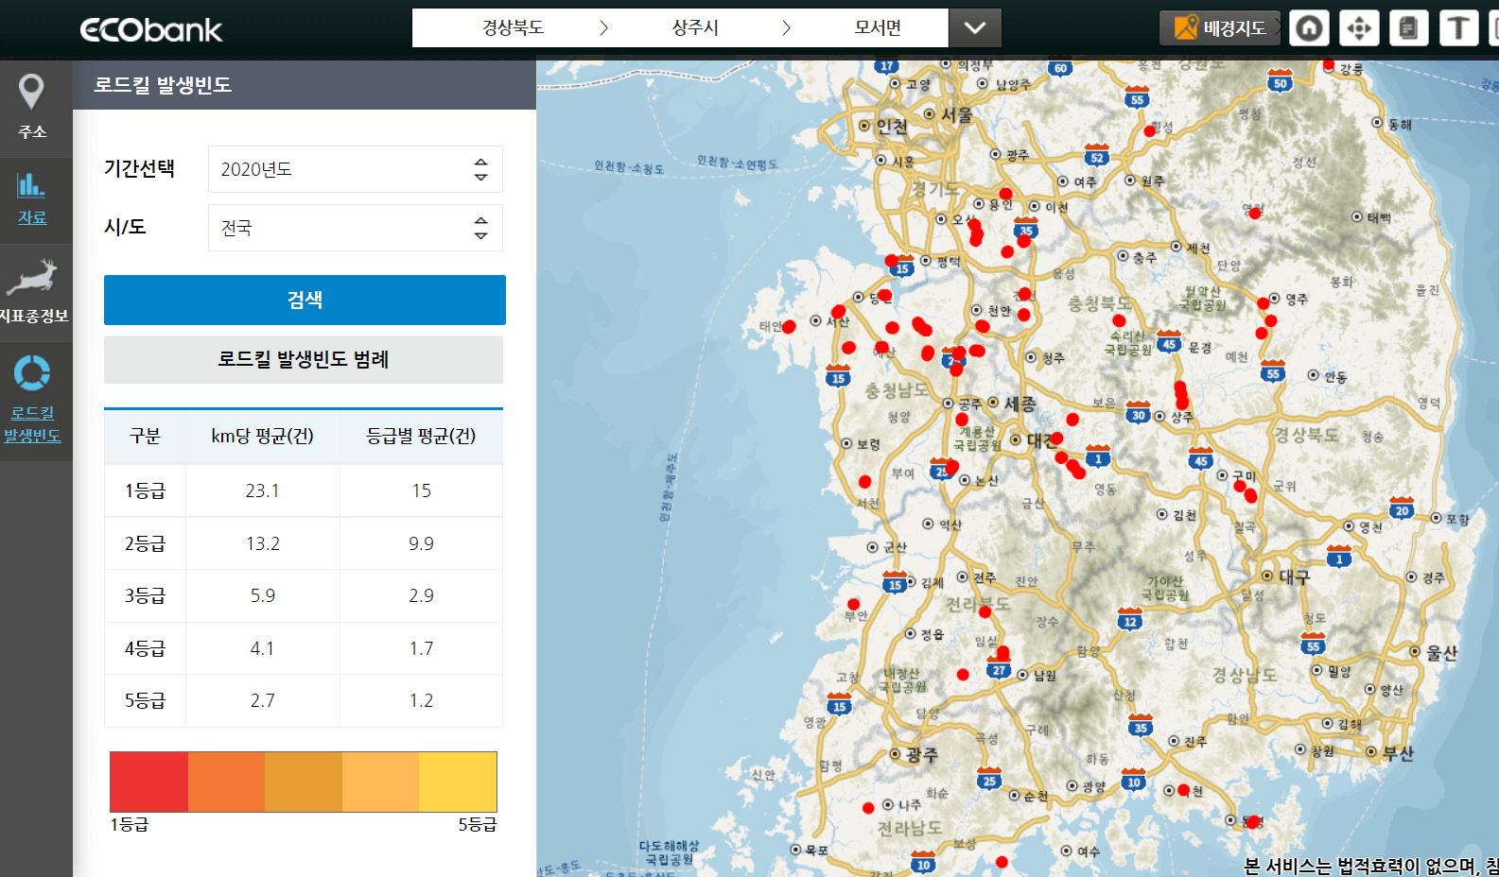Screen dimensions: 1499x877
Task: Click the 등급별 평균(건) column header
Action: pyautogui.click(x=421, y=436)
